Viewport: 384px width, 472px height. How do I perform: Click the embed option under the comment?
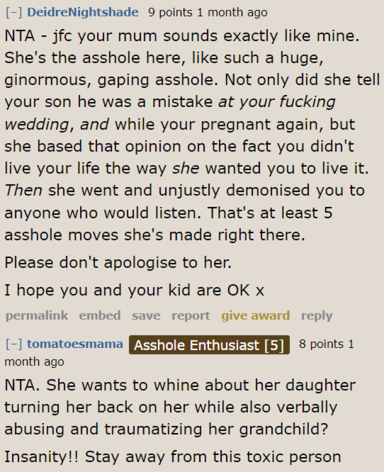click(100, 316)
